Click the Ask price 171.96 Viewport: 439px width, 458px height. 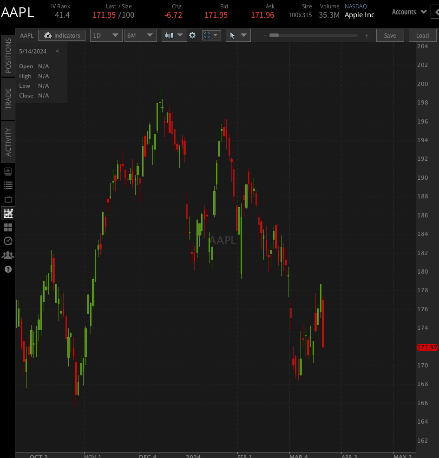[x=262, y=15]
